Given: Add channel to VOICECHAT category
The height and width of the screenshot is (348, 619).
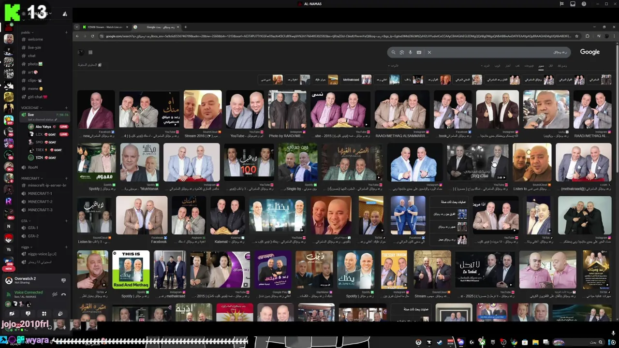Looking at the screenshot, I should click(x=66, y=108).
